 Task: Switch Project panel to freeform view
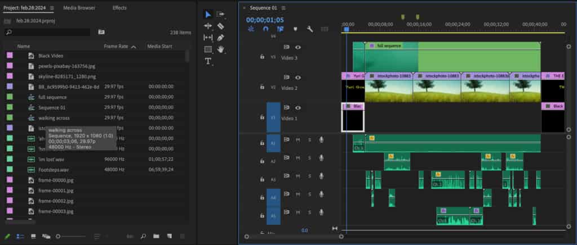point(46,237)
